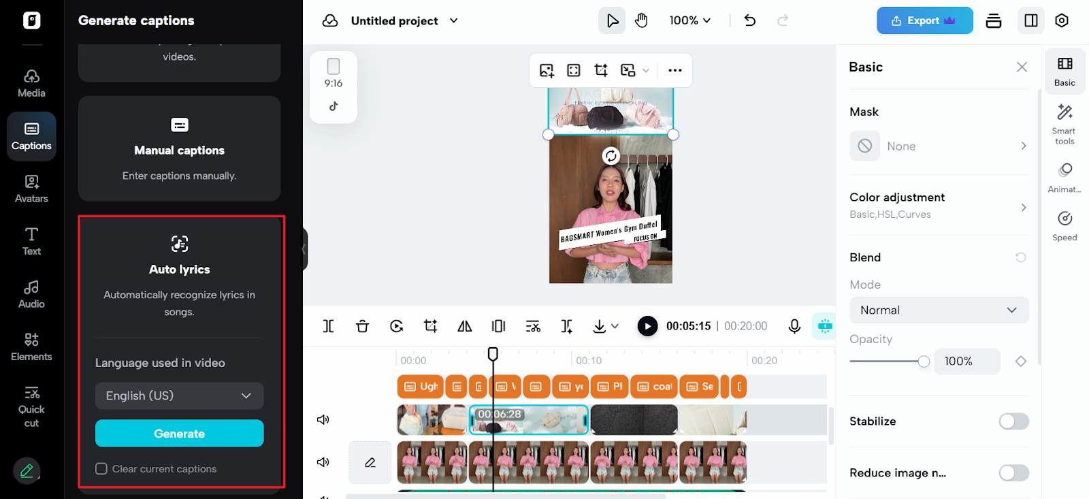Select the hand pan tool
1089x499 pixels.
[641, 20]
